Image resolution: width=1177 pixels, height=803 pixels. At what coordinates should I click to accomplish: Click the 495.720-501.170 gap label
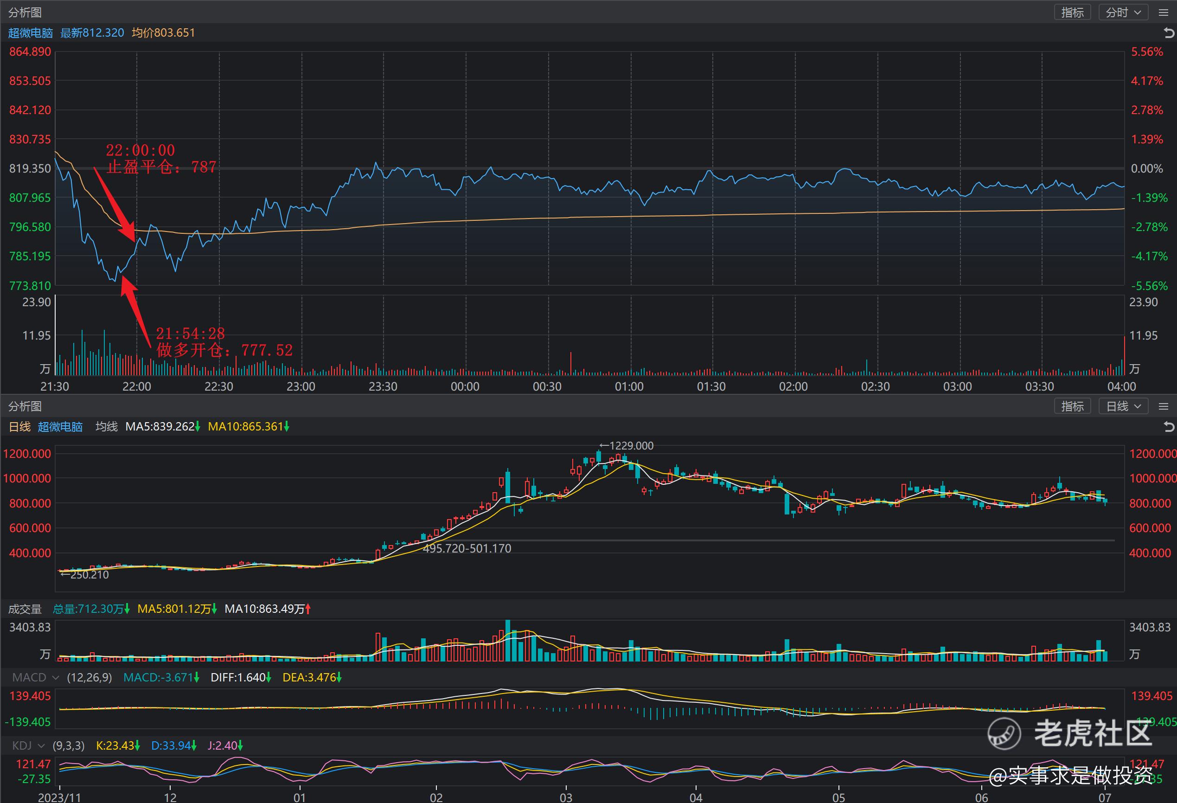pos(467,548)
